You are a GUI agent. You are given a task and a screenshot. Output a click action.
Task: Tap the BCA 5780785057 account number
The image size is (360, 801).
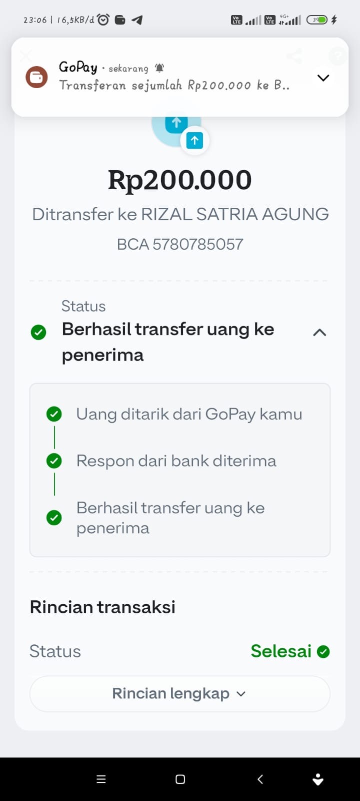(180, 244)
